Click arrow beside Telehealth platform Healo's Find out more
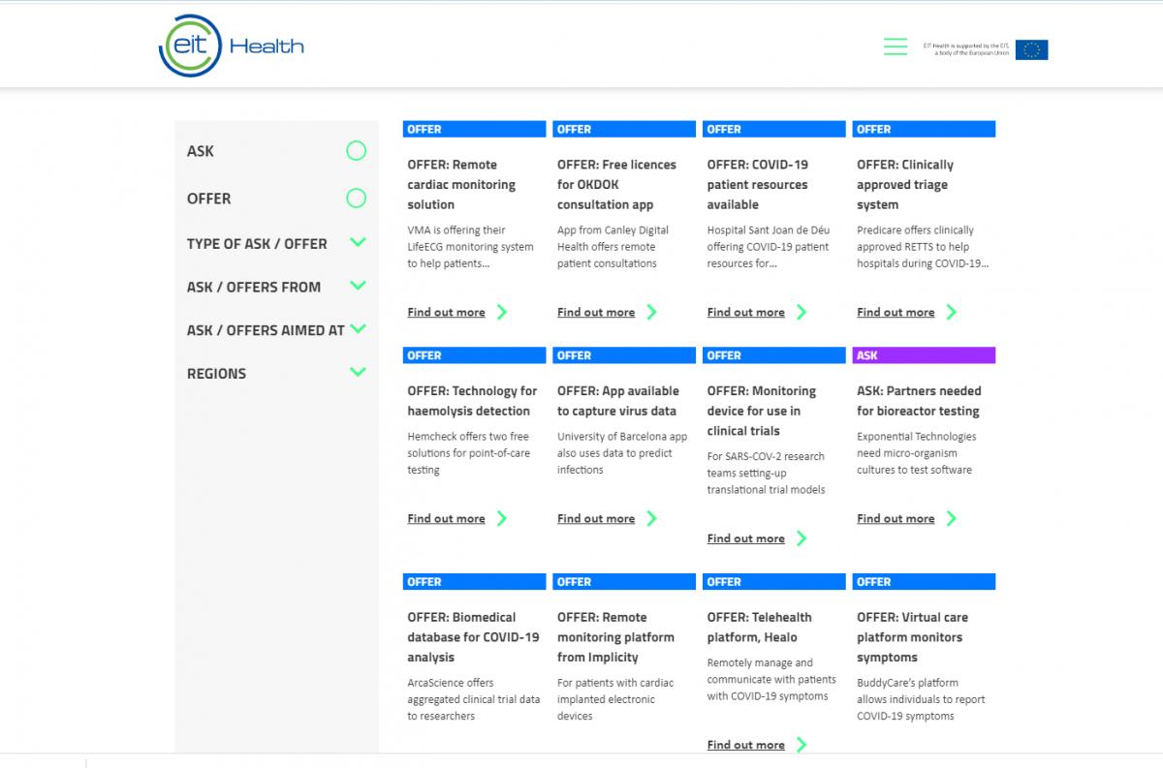Image resolution: width=1163 pixels, height=768 pixels. tap(802, 745)
